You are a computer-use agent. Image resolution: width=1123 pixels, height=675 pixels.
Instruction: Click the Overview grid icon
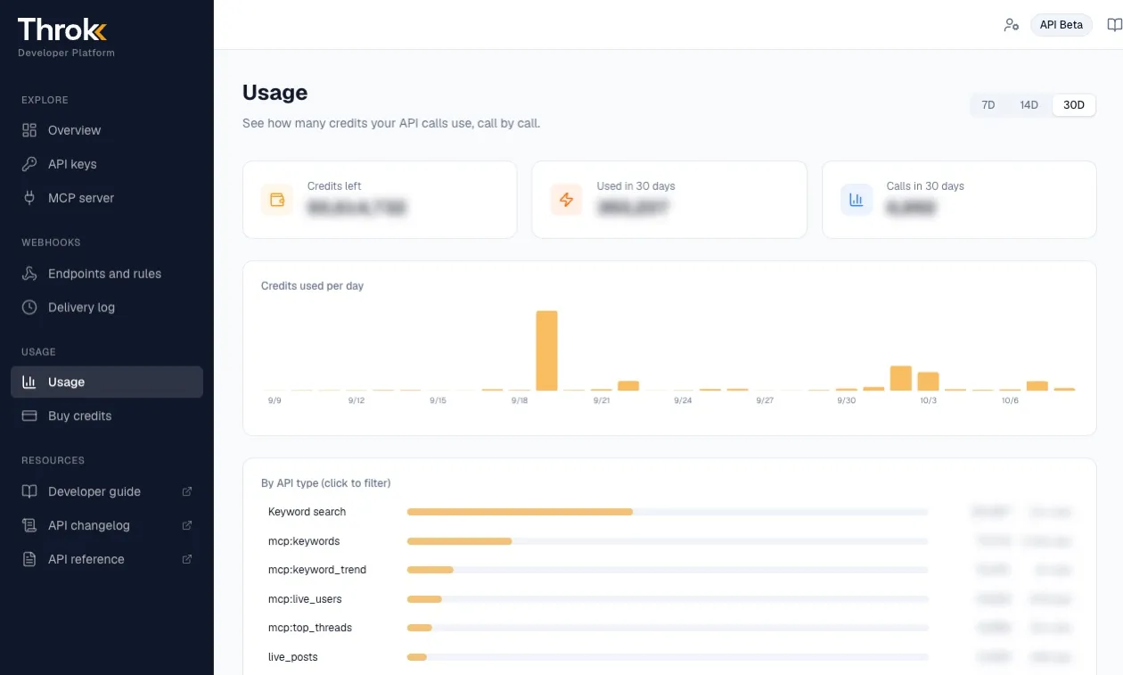point(29,130)
